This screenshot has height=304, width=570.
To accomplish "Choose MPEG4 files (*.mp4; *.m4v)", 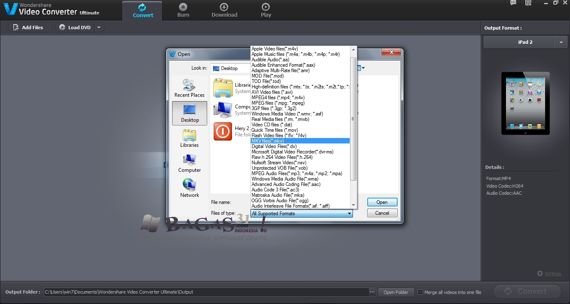I will pos(300,98).
